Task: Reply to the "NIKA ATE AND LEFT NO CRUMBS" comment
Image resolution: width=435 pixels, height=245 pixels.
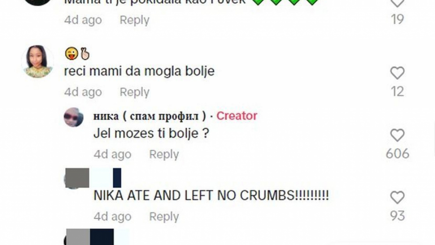Action: pyautogui.click(x=164, y=217)
